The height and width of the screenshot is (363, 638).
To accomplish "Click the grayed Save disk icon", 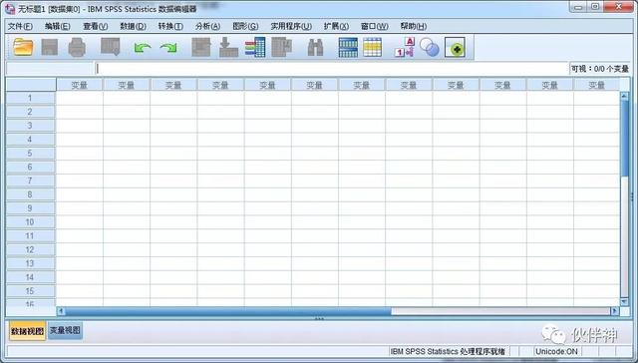I will click(x=50, y=47).
